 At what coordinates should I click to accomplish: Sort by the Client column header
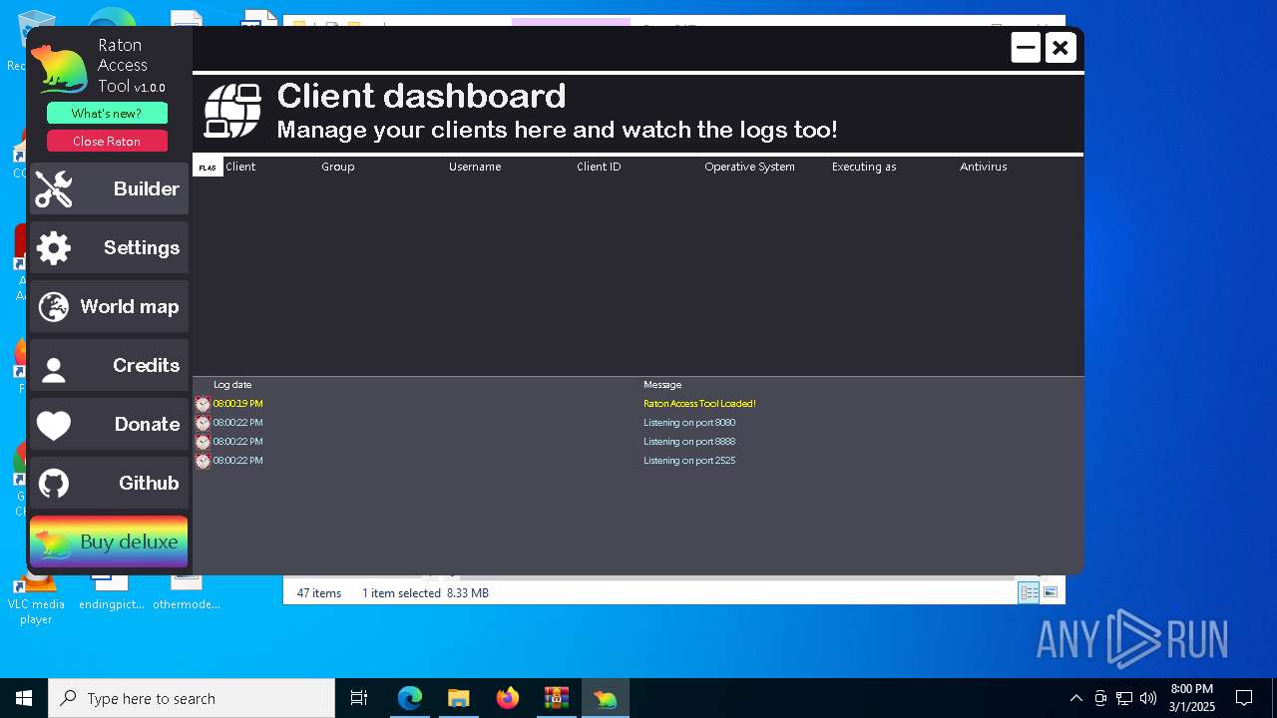240,167
